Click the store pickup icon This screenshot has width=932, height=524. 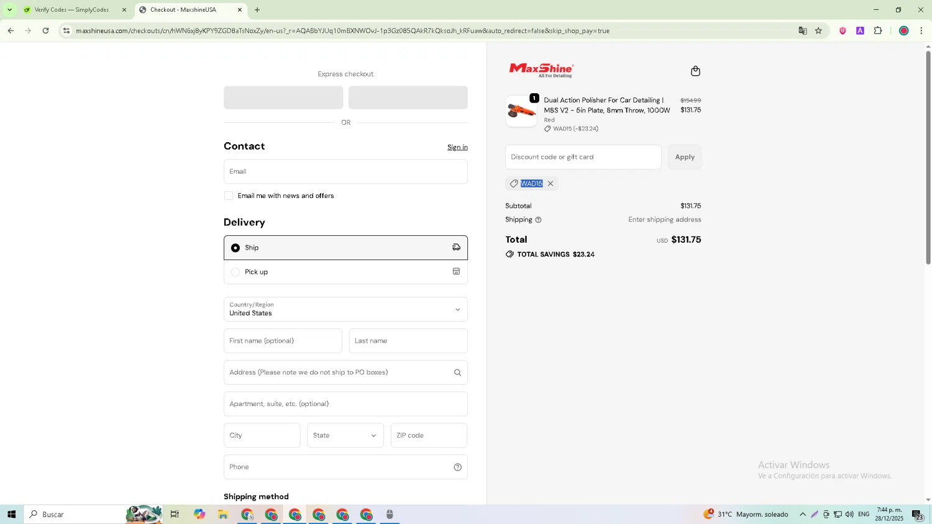click(456, 271)
